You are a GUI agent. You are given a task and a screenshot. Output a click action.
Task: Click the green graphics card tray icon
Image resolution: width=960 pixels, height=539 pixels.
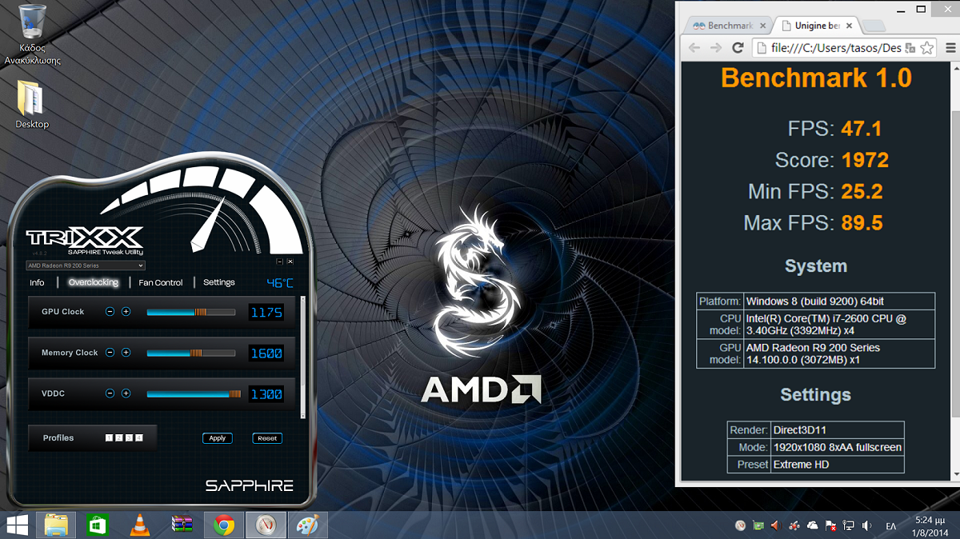coord(758,525)
